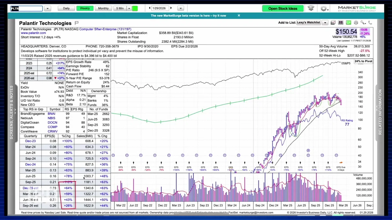Click the phone support icon
The image size is (392, 220).
(x=370, y=22)
